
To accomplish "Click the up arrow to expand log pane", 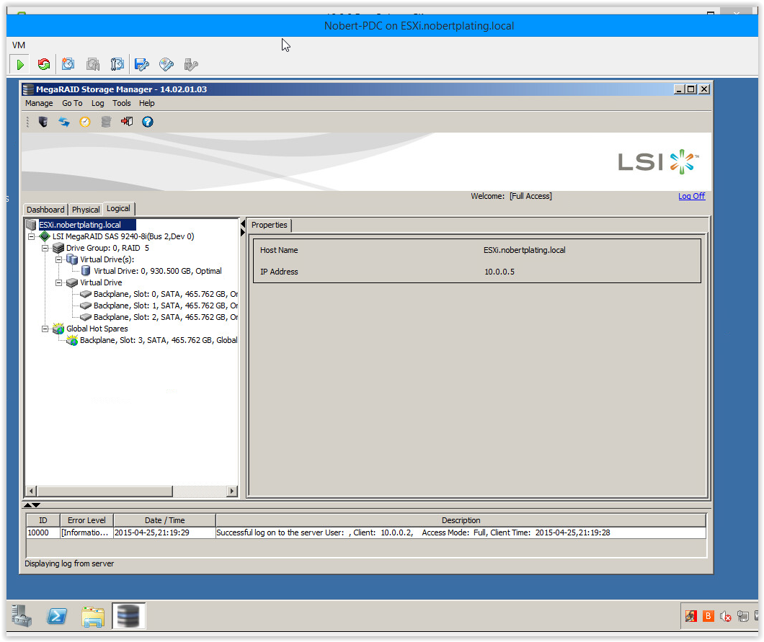I will pos(27,505).
